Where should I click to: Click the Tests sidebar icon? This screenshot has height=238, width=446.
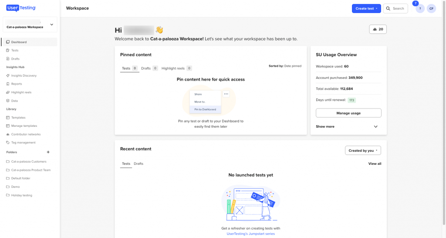[8, 50]
